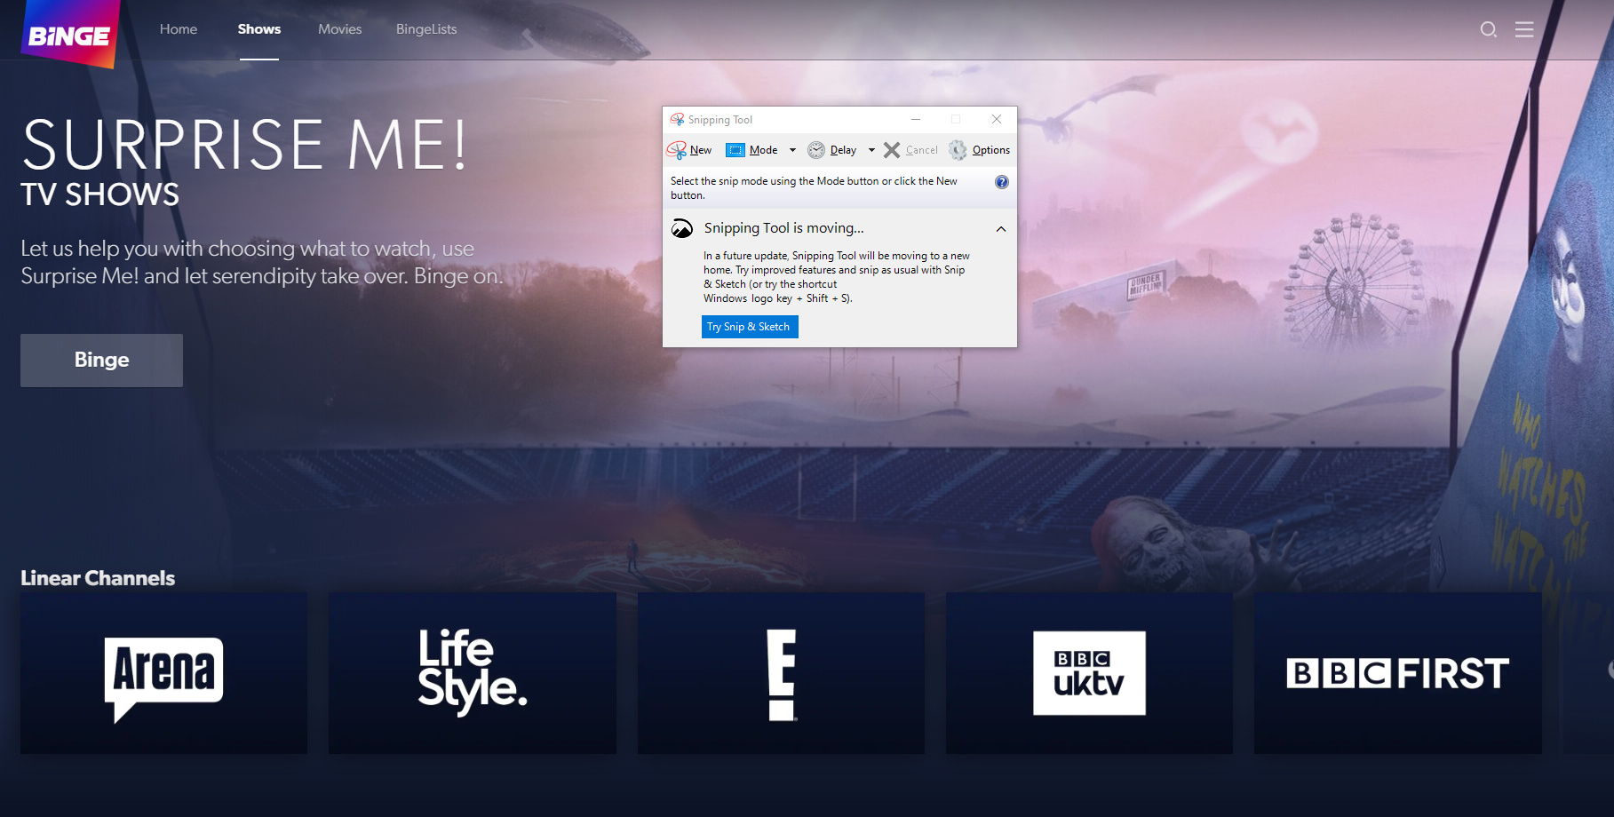Click the Binge logo

point(69,34)
